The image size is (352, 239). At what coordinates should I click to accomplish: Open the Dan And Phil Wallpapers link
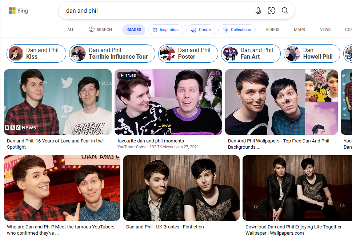pos(279,144)
